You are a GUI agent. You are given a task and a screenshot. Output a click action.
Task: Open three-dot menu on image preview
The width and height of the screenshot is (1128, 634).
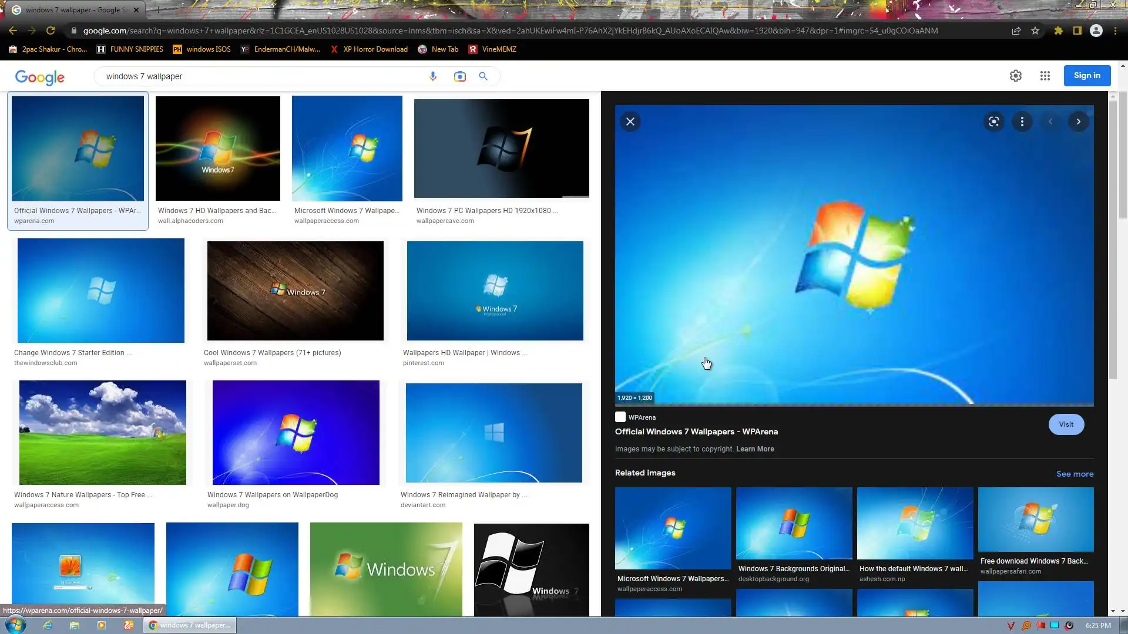[x=1022, y=122]
